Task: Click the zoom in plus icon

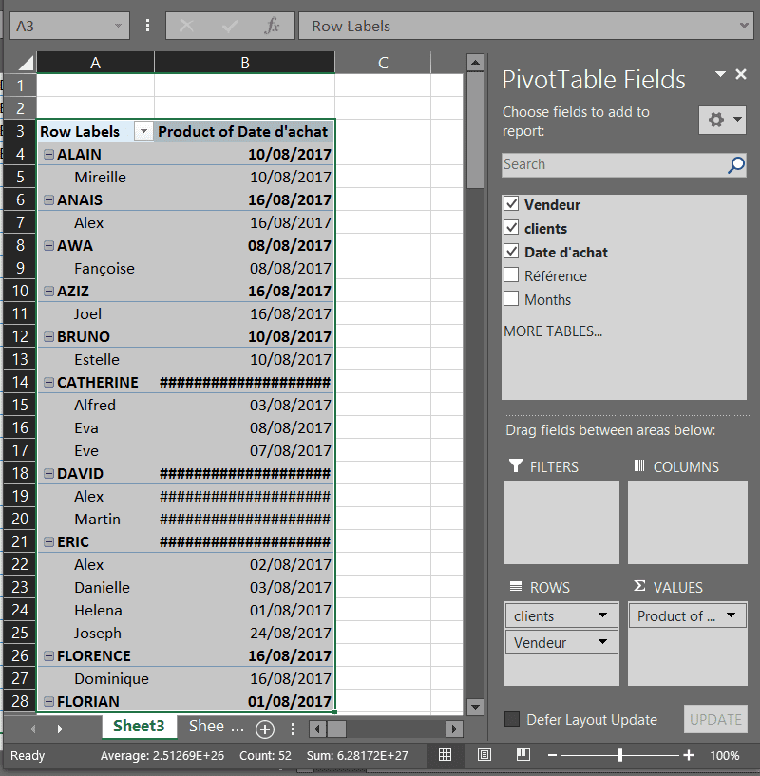Action: pyautogui.click(x=689, y=756)
